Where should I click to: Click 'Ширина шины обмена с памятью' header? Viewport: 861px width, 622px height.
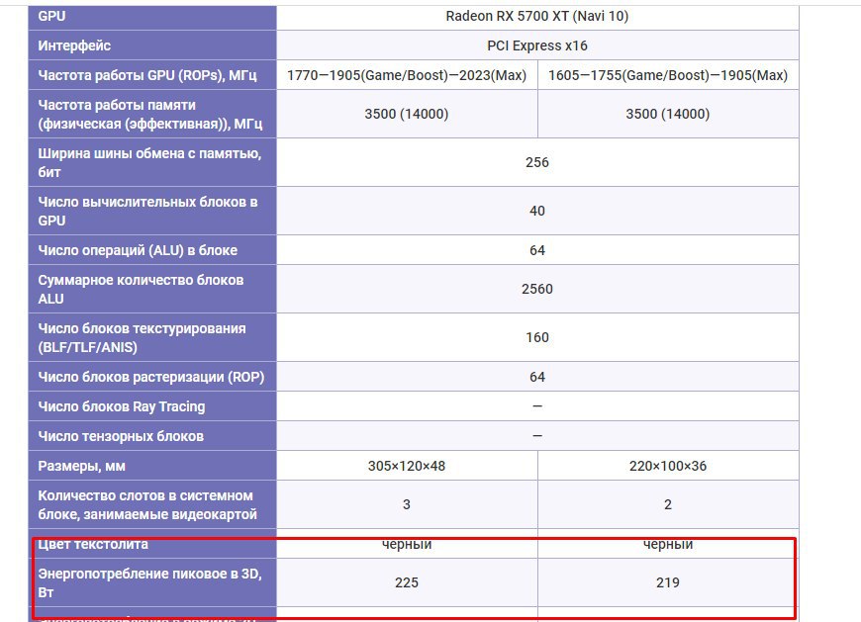coord(152,162)
